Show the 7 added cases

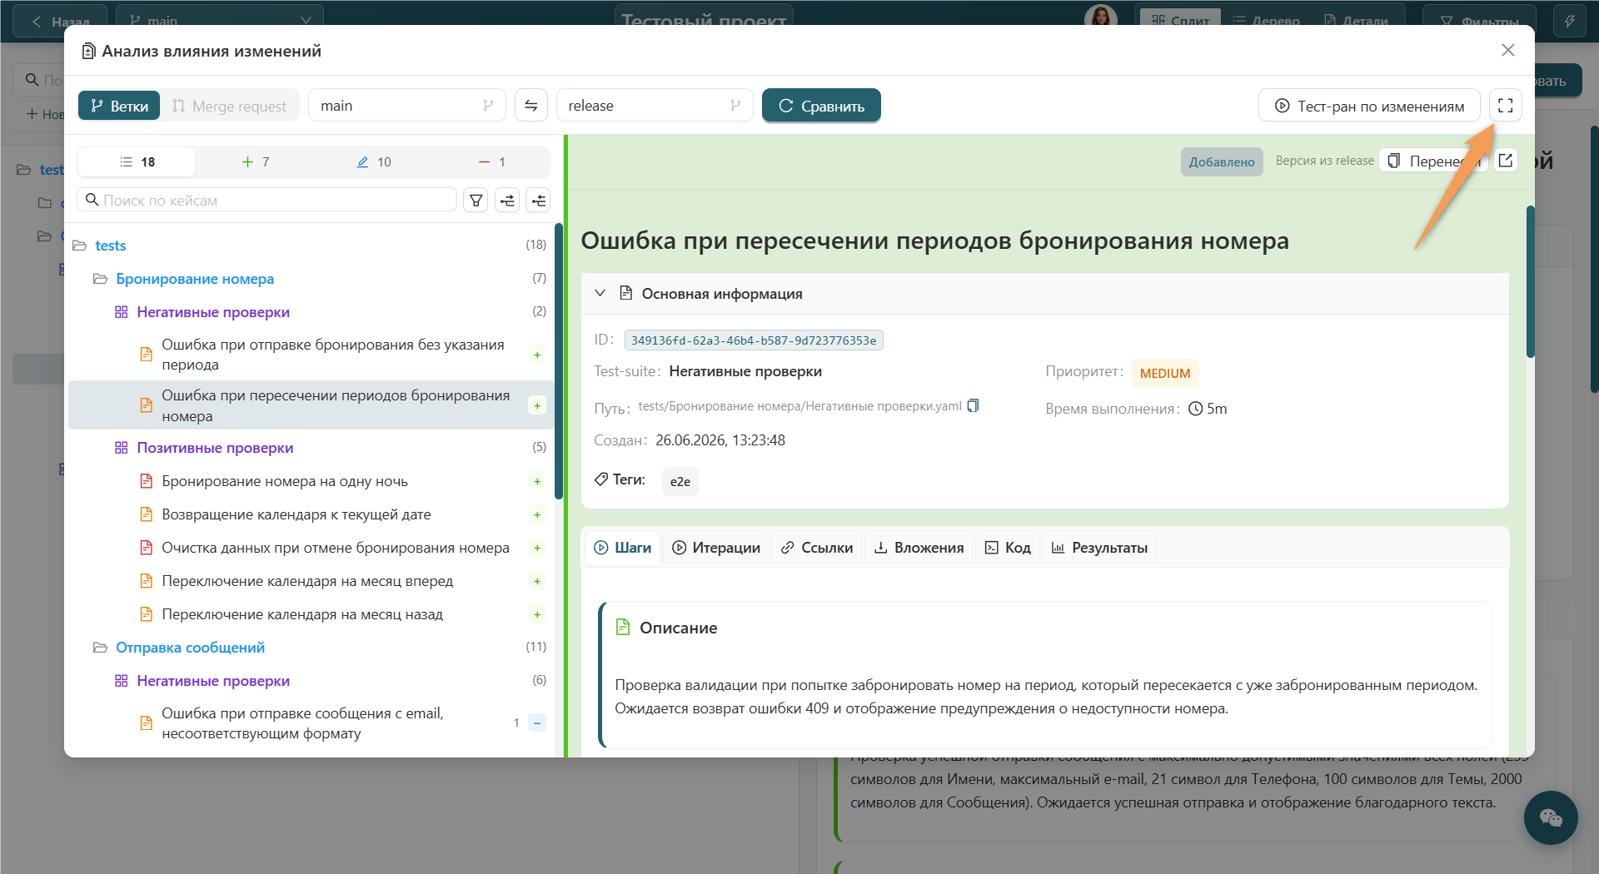(255, 162)
